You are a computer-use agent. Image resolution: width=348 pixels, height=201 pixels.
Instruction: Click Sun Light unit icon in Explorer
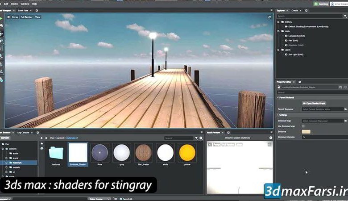[x=286, y=54]
